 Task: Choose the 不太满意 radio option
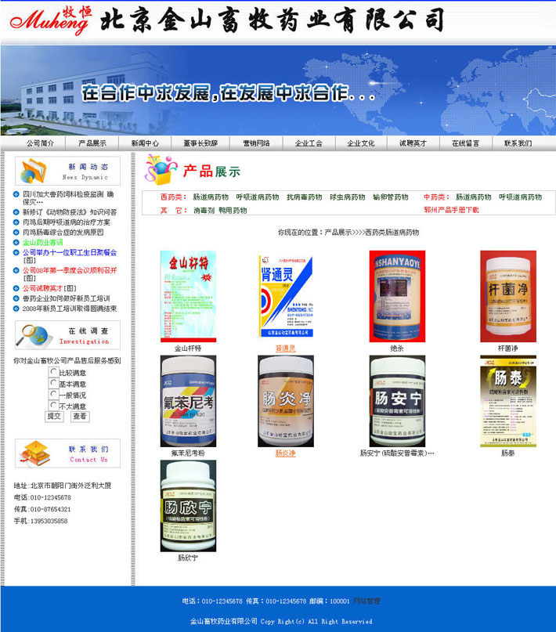(x=53, y=405)
